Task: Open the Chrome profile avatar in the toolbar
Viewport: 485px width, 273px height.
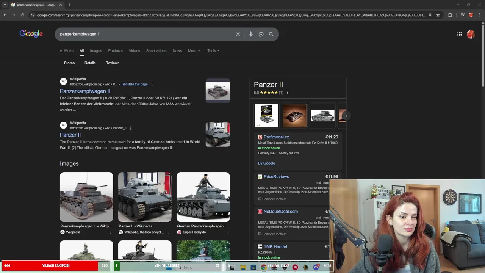Action: 471,15
